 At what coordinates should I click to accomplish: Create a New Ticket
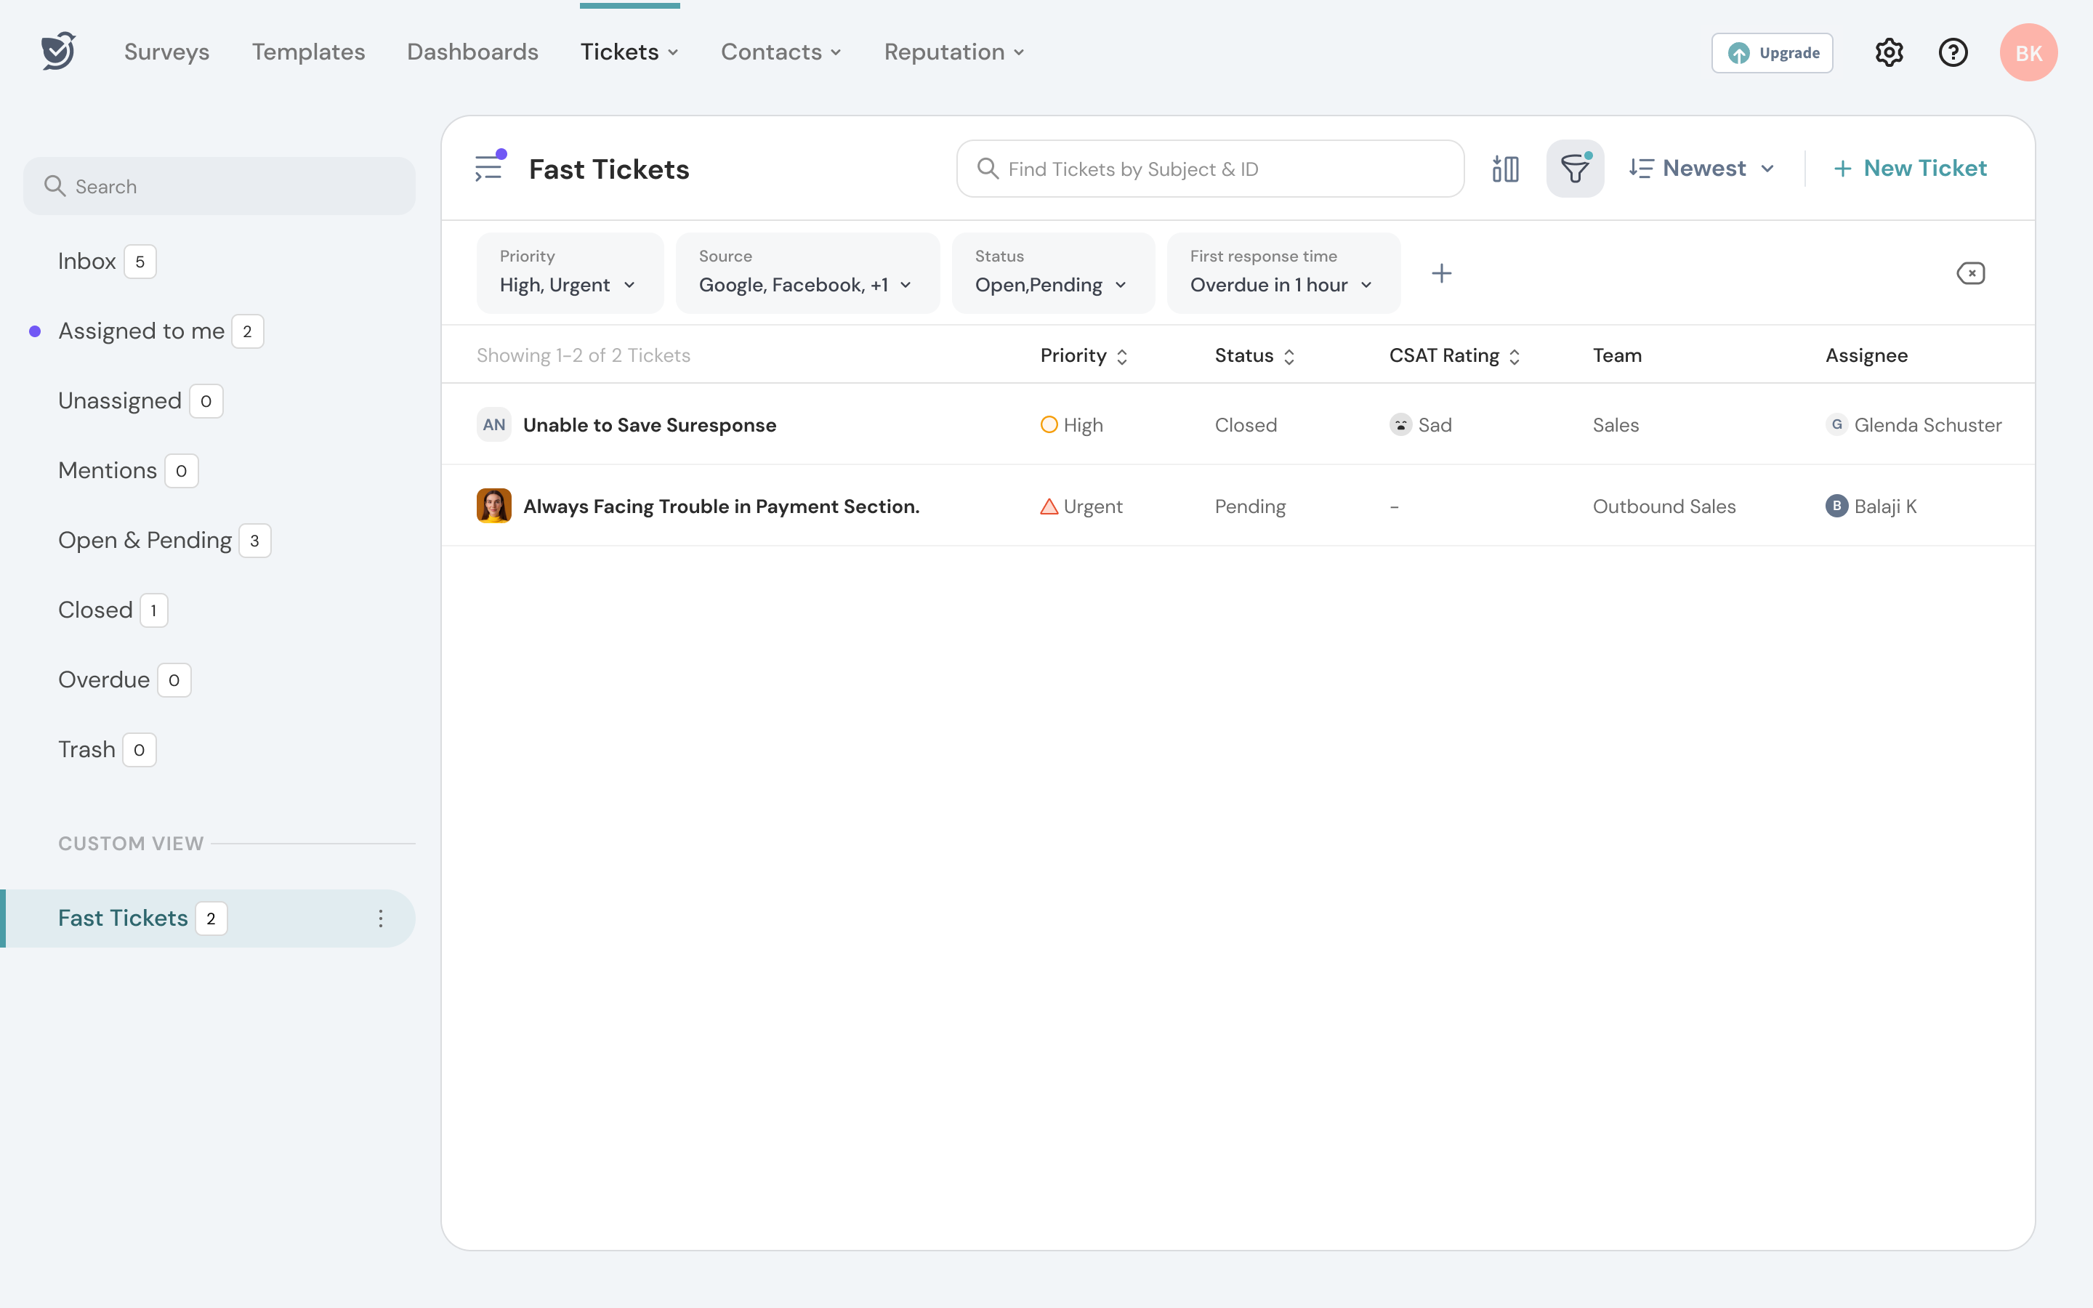(1910, 169)
